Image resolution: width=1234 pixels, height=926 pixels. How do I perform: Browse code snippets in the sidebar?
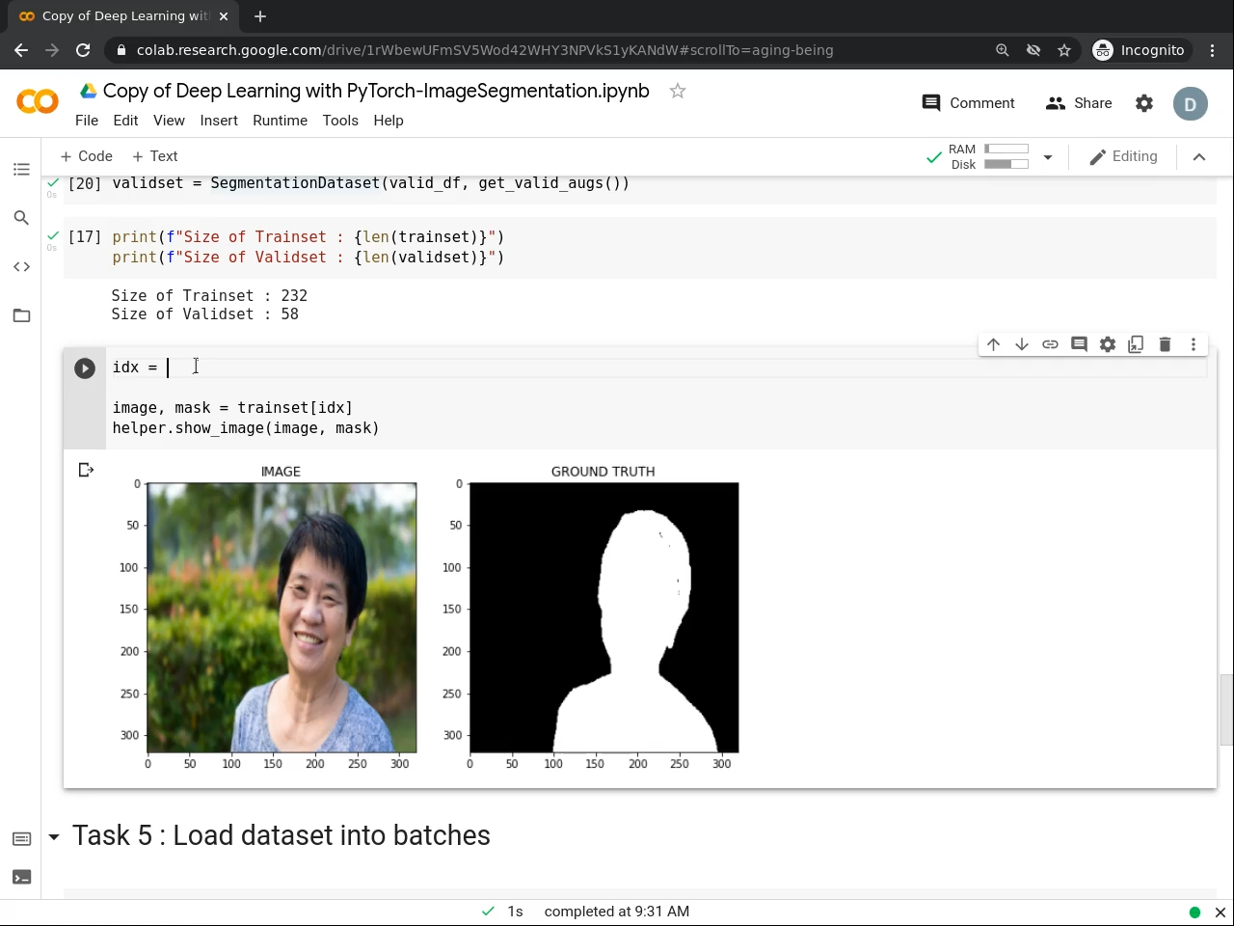click(x=21, y=266)
